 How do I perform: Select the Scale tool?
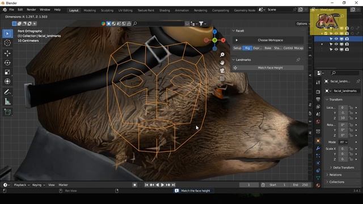click(7, 72)
